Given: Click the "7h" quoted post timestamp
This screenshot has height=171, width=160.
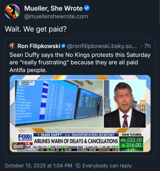Looking at the screenshot, I should pyautogui.click(x=147, y=46).
